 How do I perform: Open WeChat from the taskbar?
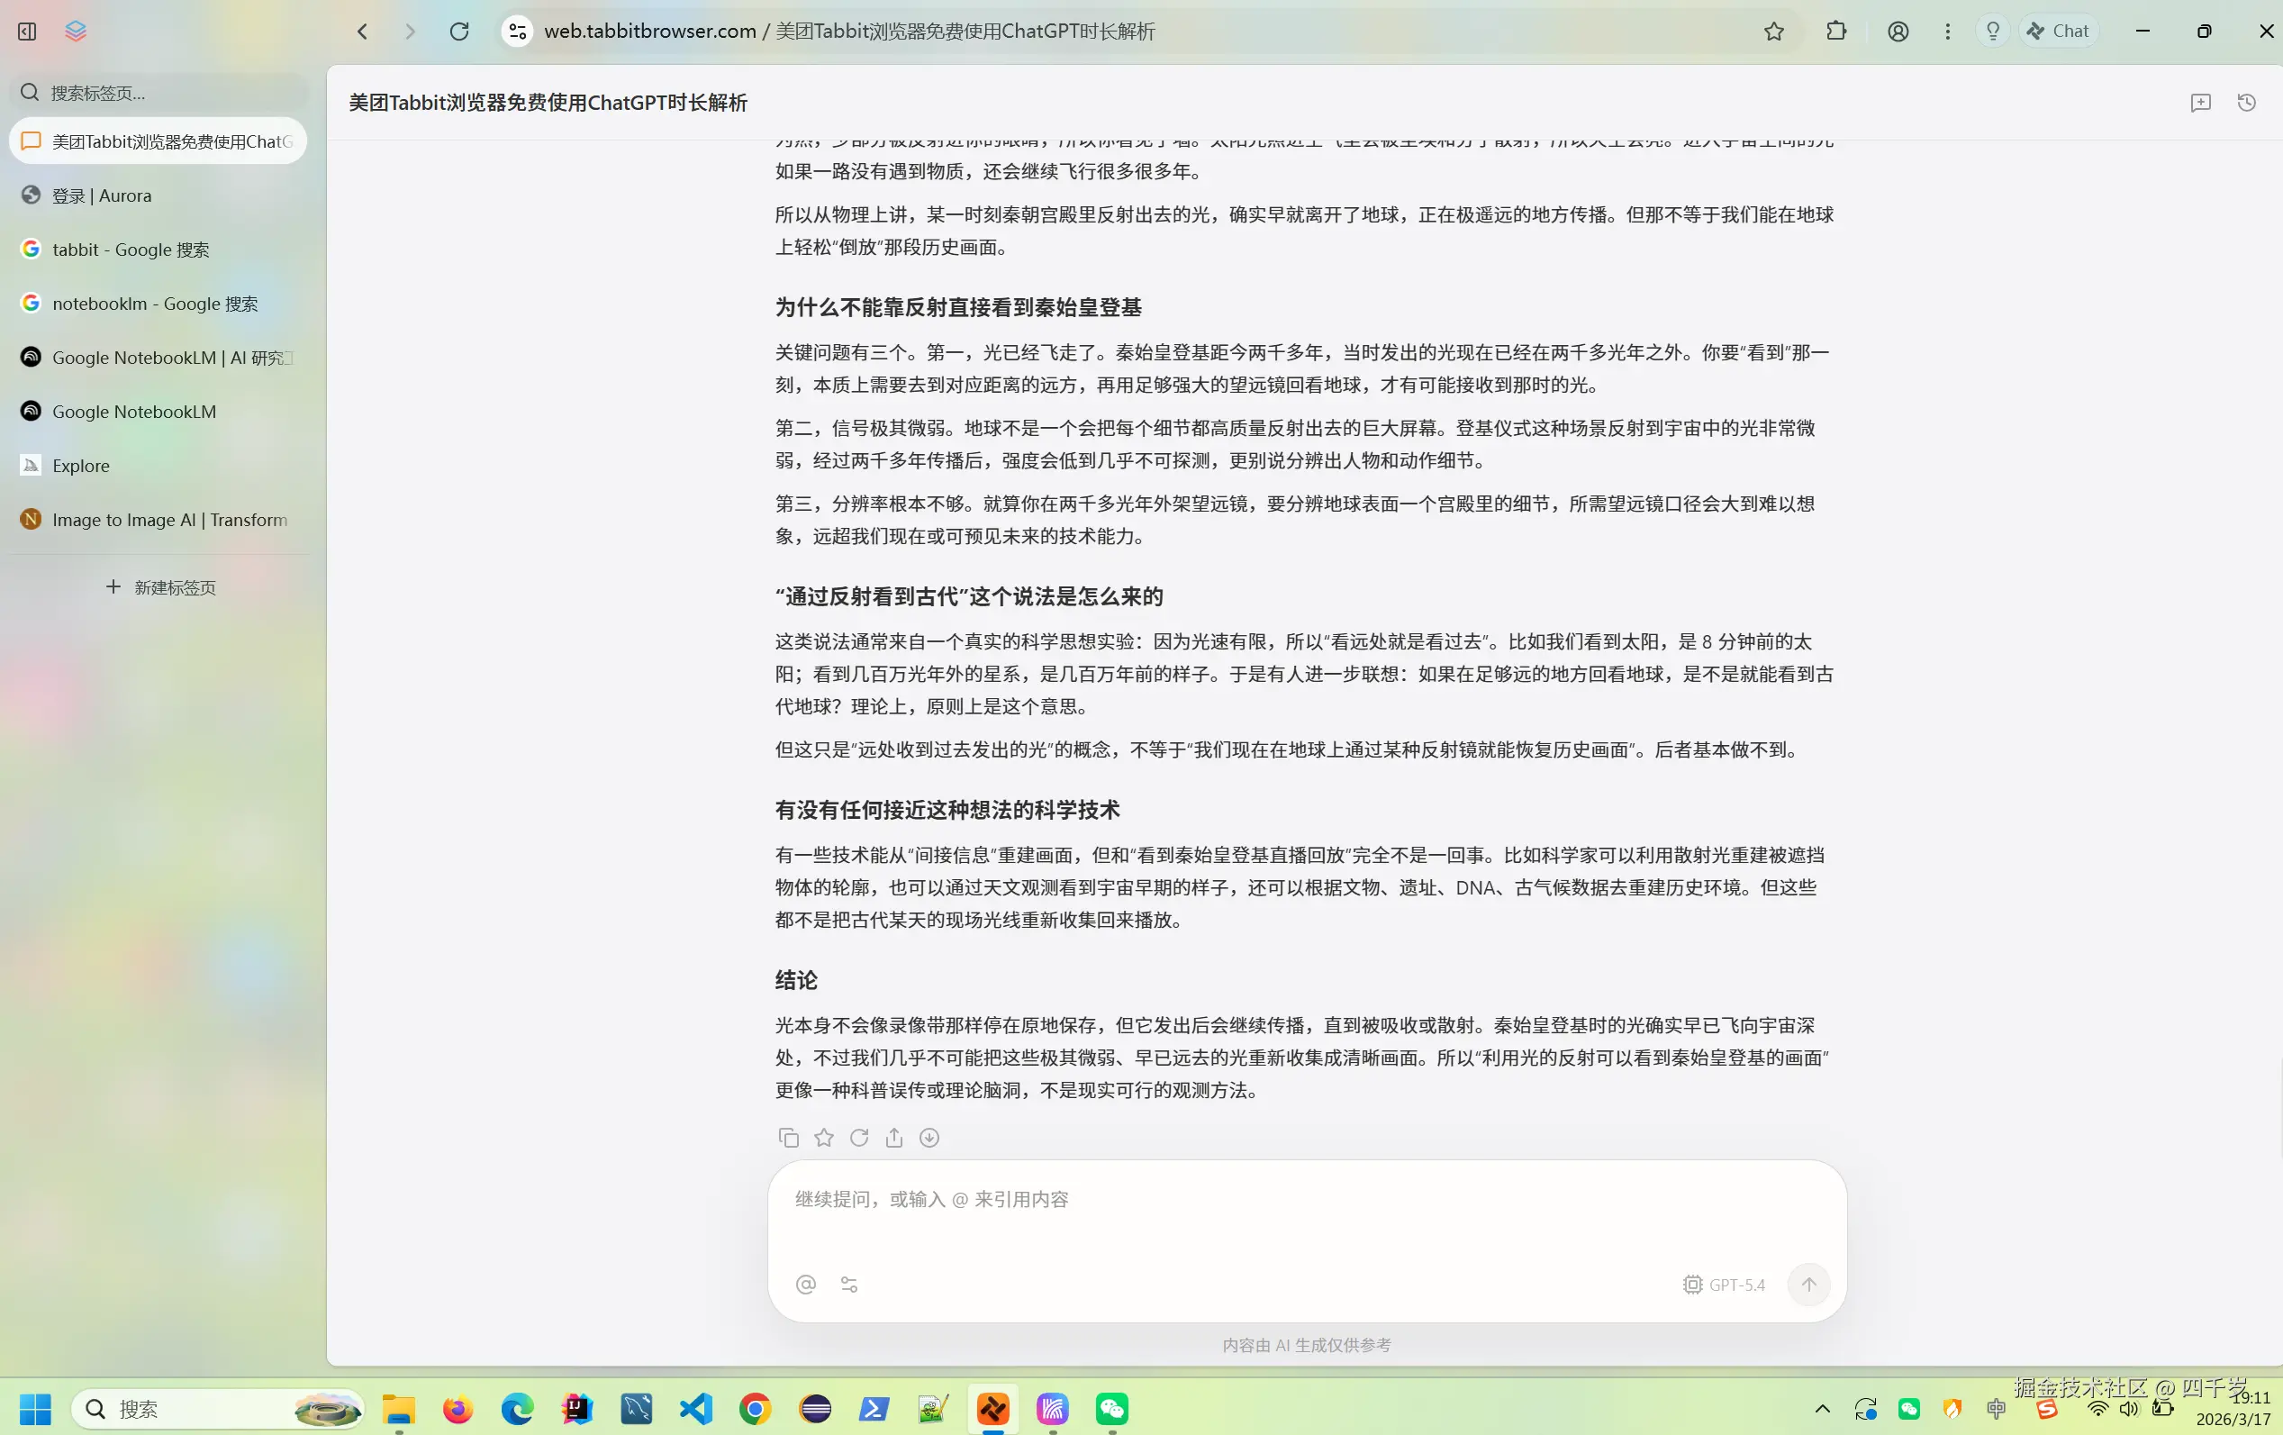[1111, 1410]
